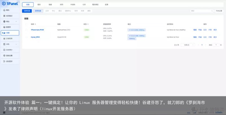Click the 暂停 pause button in toolbar
This screenshot has height=115, width=226.
point(76,11)
